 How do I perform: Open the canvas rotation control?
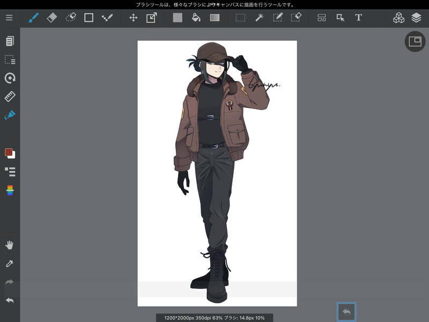pyautogui.click(x=10, y=78)
